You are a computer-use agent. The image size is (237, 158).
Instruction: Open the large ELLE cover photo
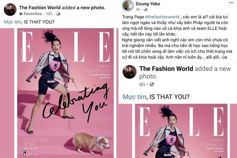(x=66, y=93)
